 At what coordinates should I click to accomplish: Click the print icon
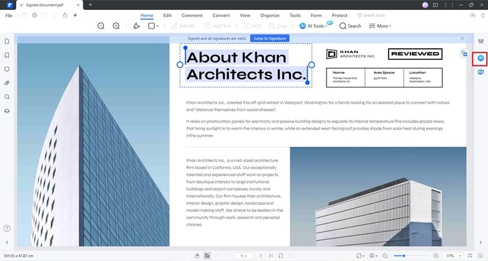[x=34, y=15]
